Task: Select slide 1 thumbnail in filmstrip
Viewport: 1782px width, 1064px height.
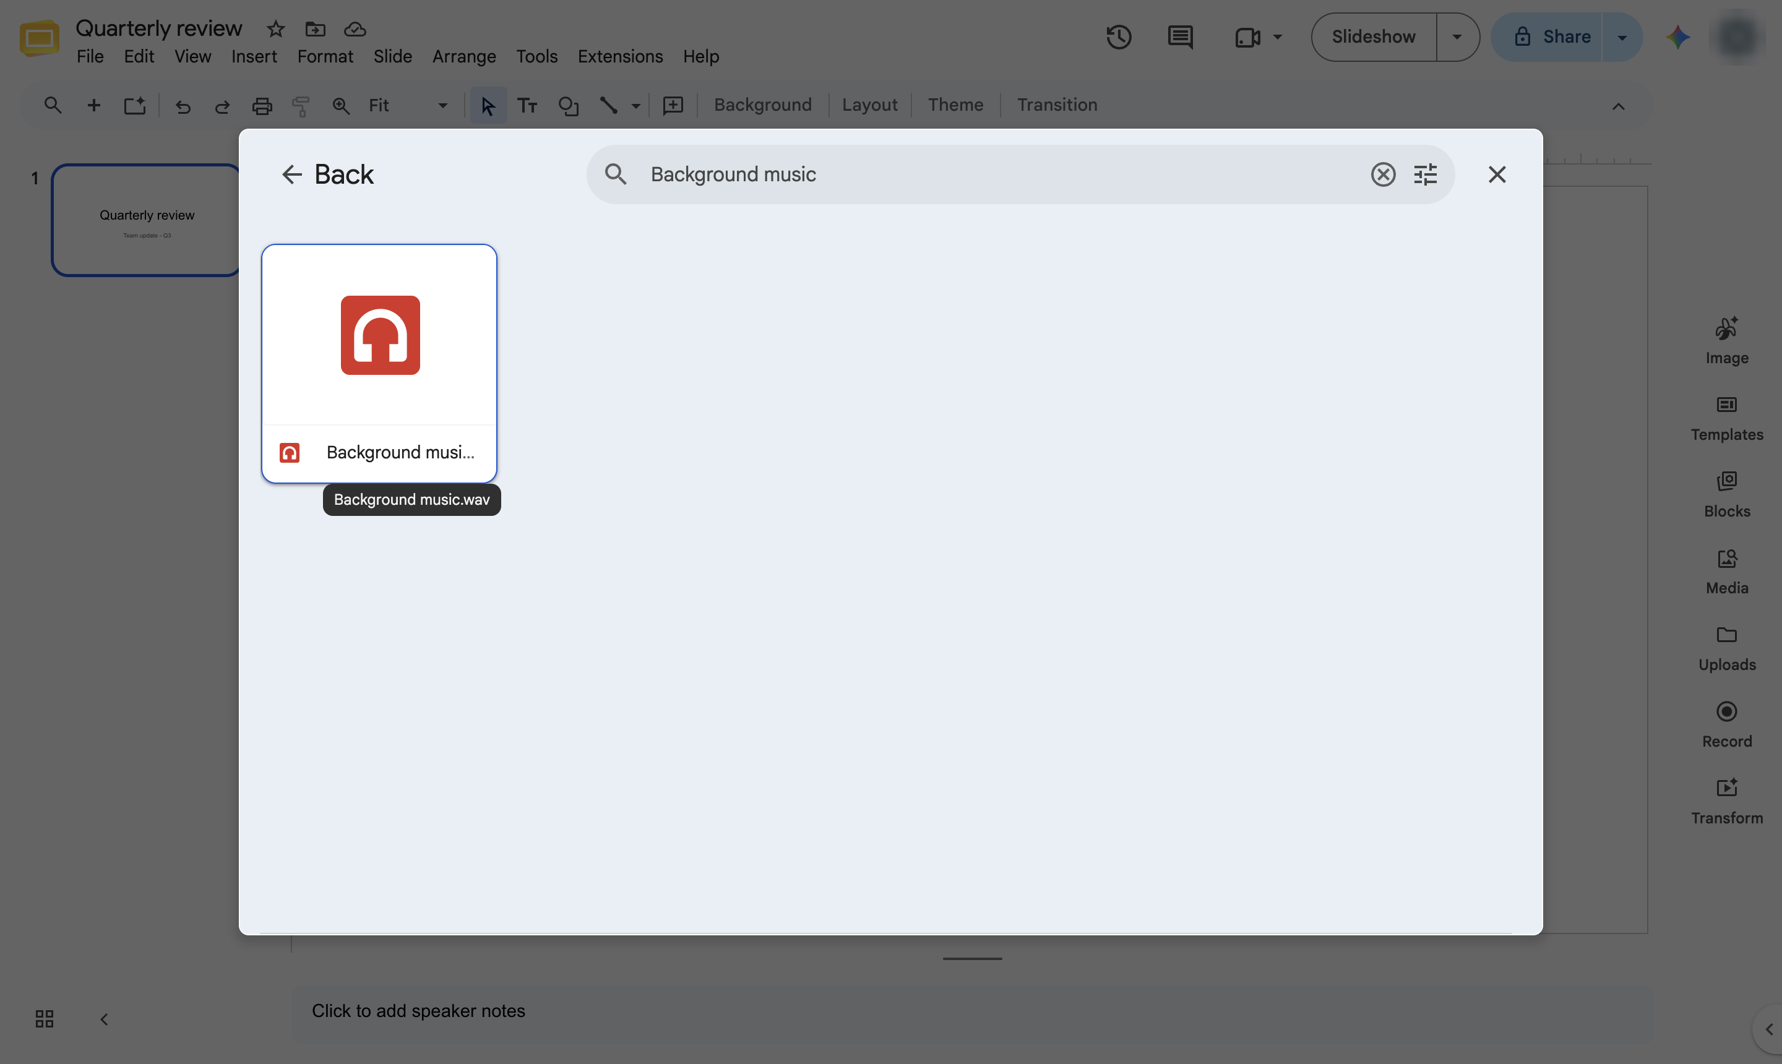Action: tap(146, 220)
